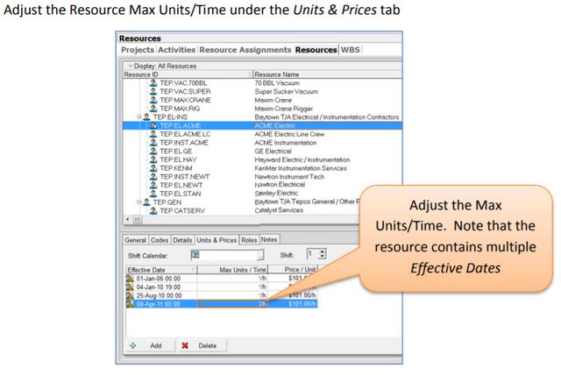The height and width of the screenshot is (375, 561).
Task: Click the TEP.VAC.SUPER resource icon
Action: point(153,91)
